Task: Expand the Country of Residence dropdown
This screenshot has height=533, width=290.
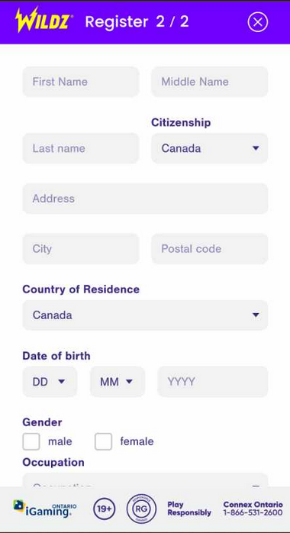Action: coord(145,315)
